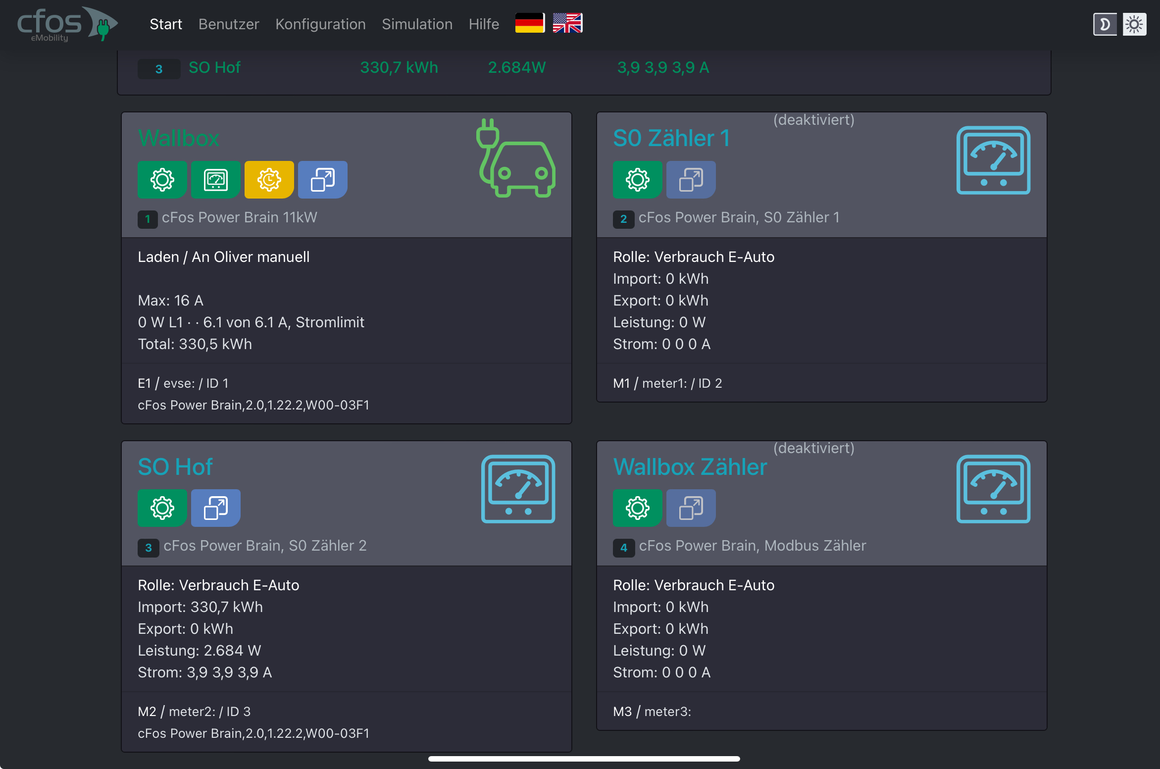Open the Konfiguration menu
The width and height of the screenshot is (1160, 769).
pyautogui.click(x=320, y=24)
